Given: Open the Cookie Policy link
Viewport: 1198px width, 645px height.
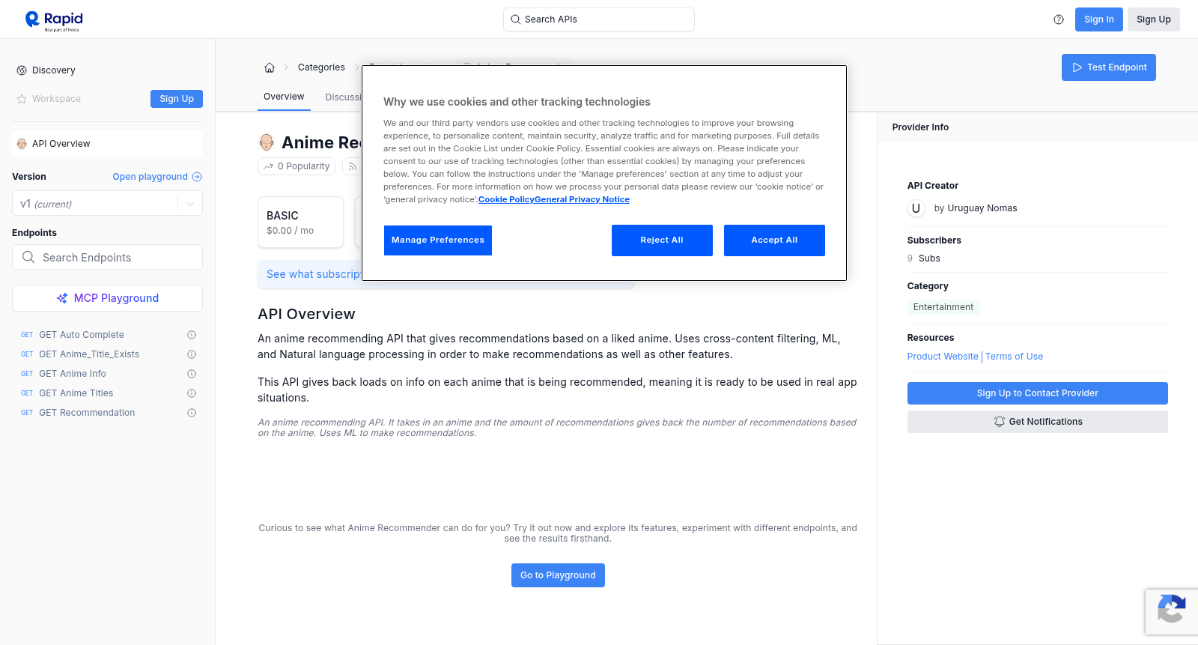Looking at the screenshot, I should [506, 199].
